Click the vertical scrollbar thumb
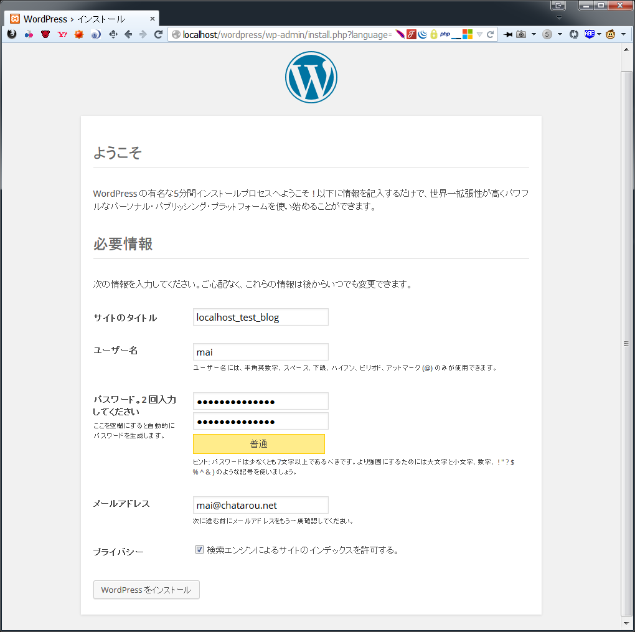 [626, 344]
